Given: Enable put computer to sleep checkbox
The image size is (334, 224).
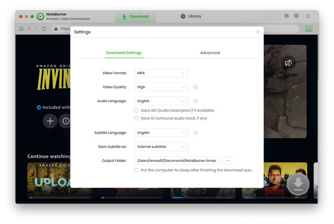Looking at the screenshot, I should click(x=136, y=170).
